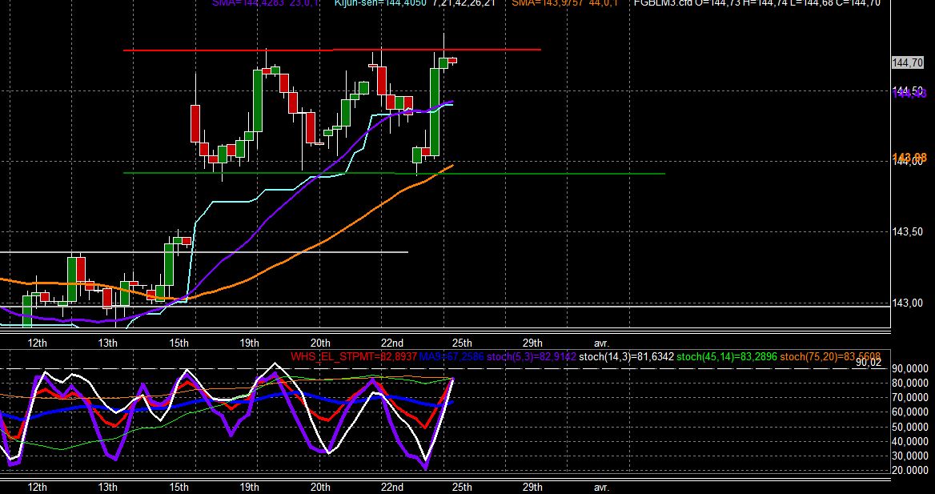Click the orange 143,98 moving average value
Image resolution: width=935 pixels, height=494 pixels.
(909, 158)
